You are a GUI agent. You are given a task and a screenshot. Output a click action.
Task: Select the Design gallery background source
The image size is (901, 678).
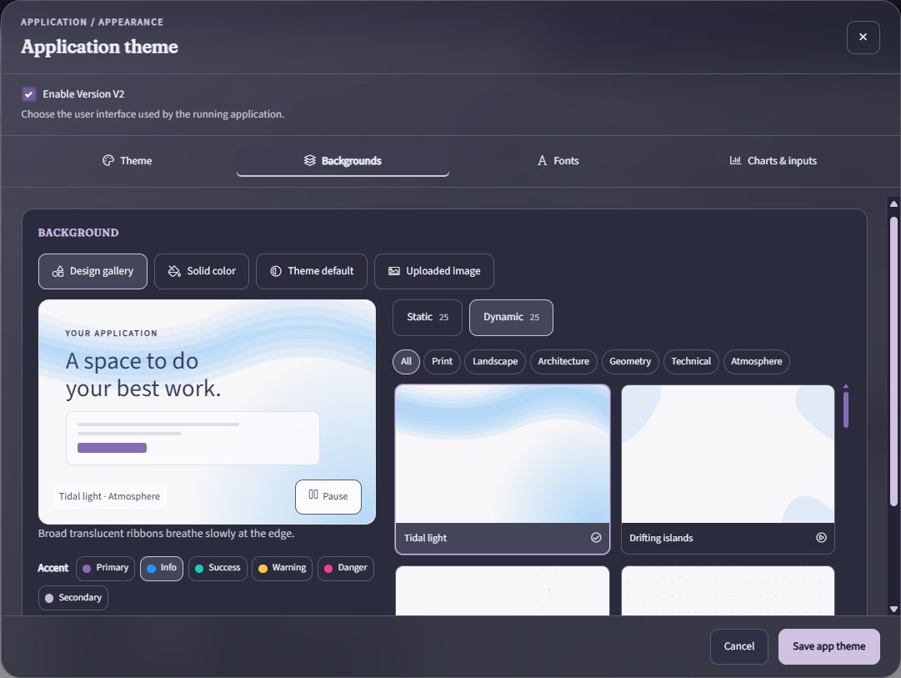click(93, 271)
